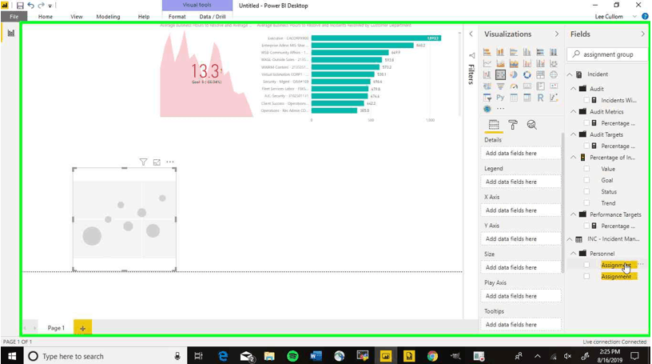This screenshot has height=364, width=652.
Task: Collapse the Audit folder
Action: 574,89
